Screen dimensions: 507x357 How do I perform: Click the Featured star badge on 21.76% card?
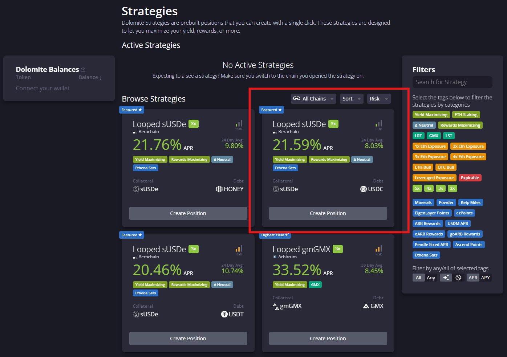131,110
